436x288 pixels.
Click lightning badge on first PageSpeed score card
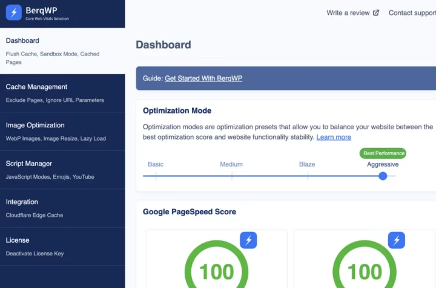(x=248, y=240)
